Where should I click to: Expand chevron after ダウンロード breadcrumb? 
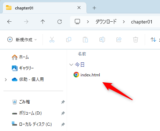124,22
